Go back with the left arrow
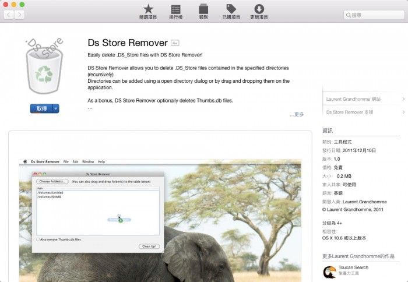Screen dimensions: 408x282 (x=9, y=15)
